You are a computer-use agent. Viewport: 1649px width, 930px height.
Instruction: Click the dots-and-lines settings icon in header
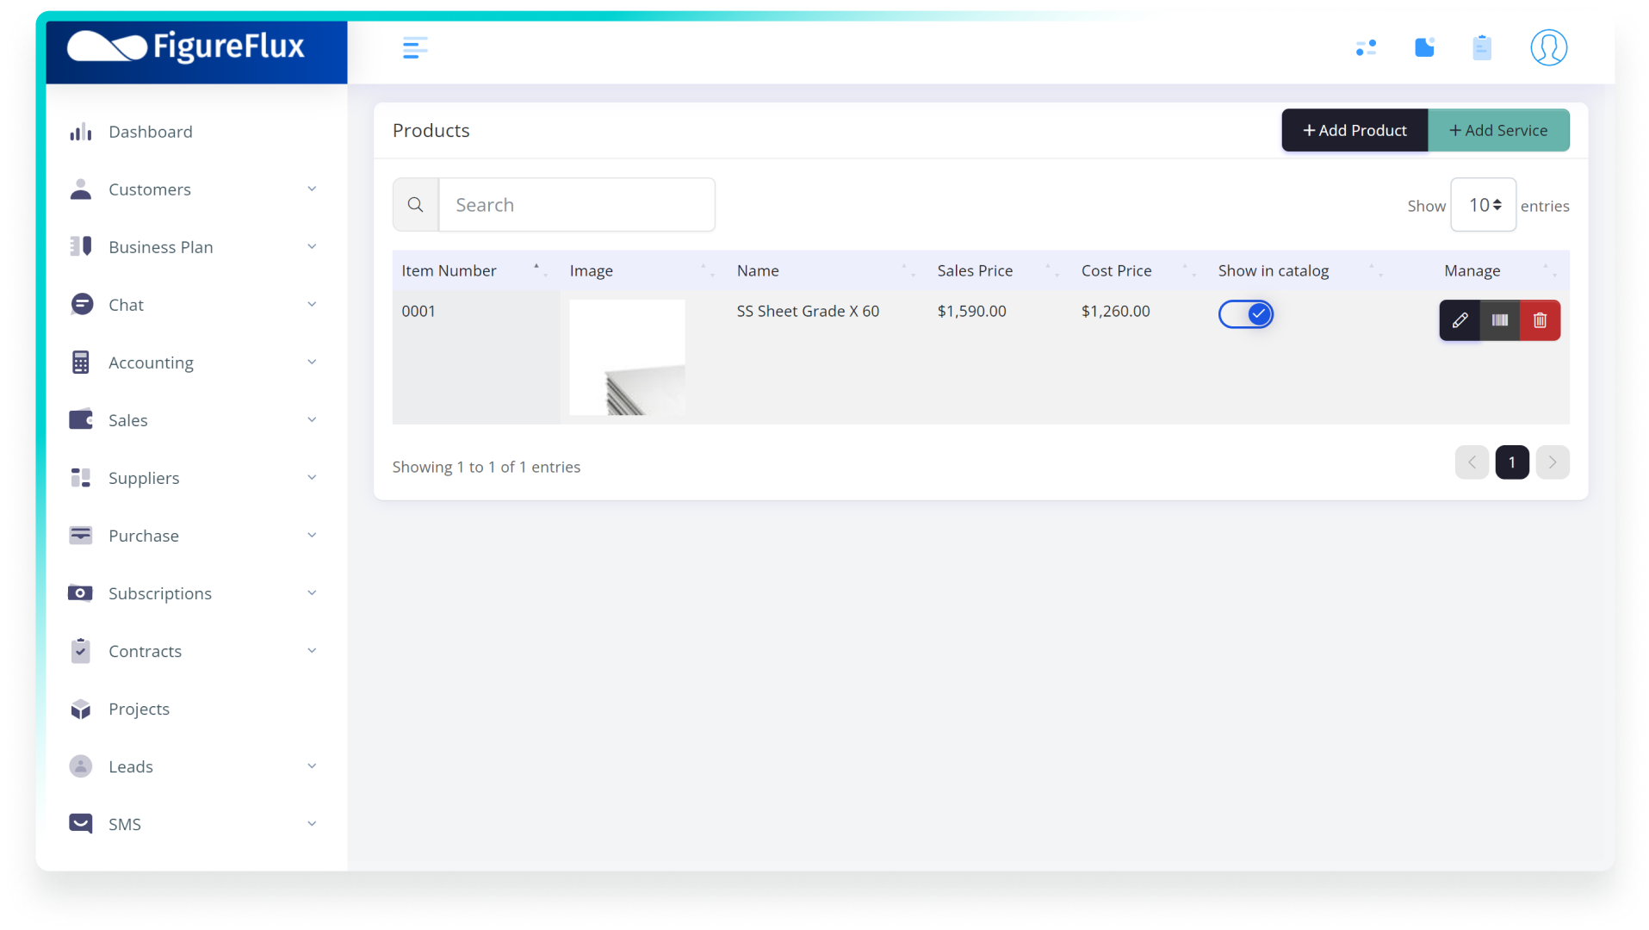(1366, 48)
